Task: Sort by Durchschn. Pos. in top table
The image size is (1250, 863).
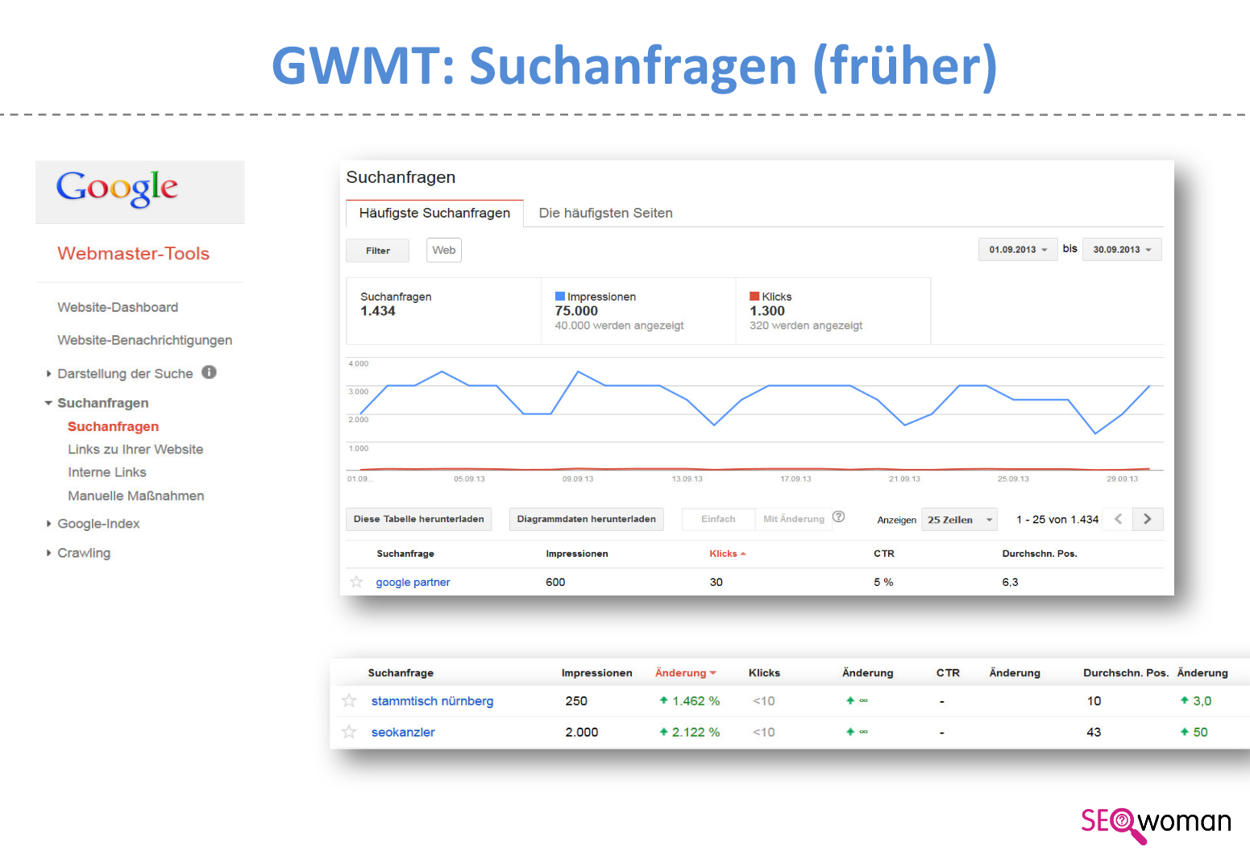Action: [x=1040, y=554]
